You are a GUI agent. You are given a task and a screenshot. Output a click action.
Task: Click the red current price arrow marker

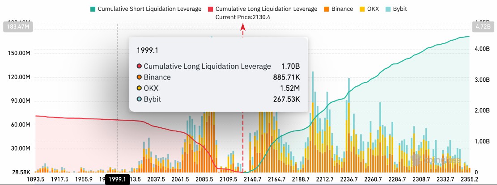tap(243, 27)
